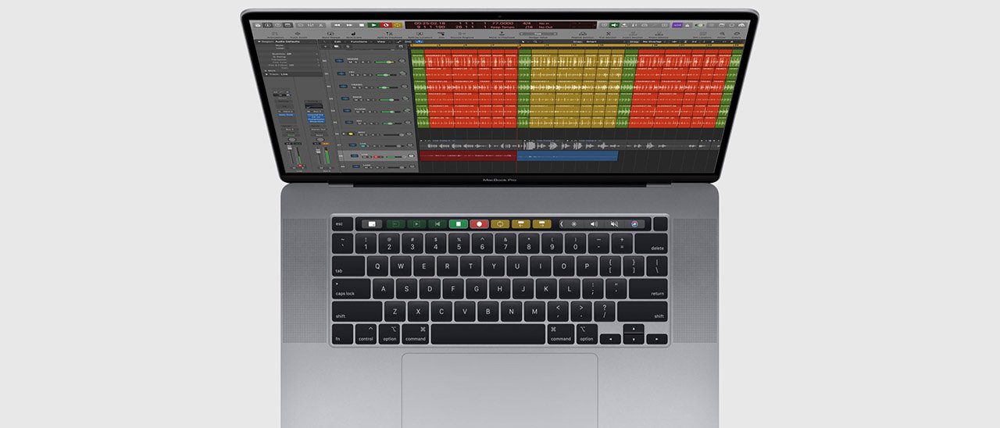Open the Edit menu of the tracks area

[x=337, y=41]
